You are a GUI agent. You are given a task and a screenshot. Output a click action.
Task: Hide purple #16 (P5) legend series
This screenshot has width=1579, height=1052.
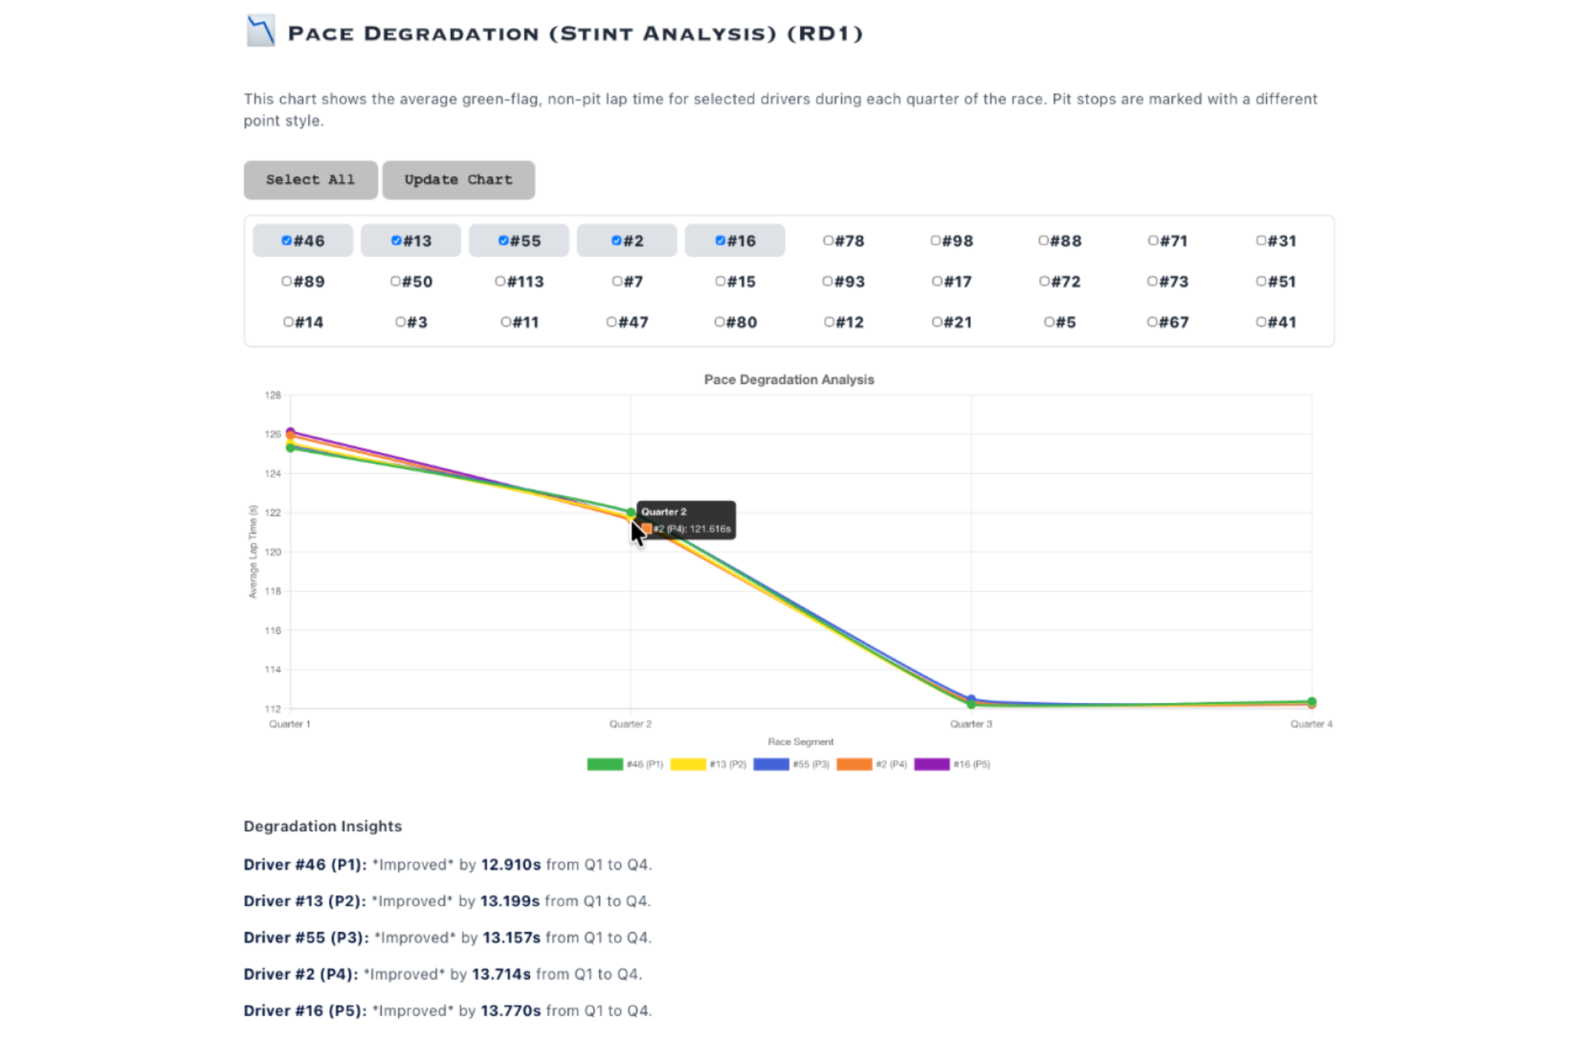[932, 764]
